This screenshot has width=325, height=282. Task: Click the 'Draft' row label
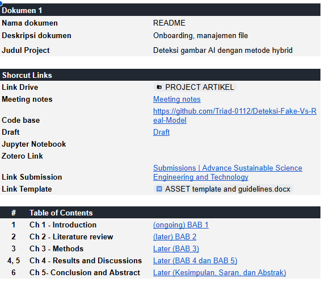11,132
